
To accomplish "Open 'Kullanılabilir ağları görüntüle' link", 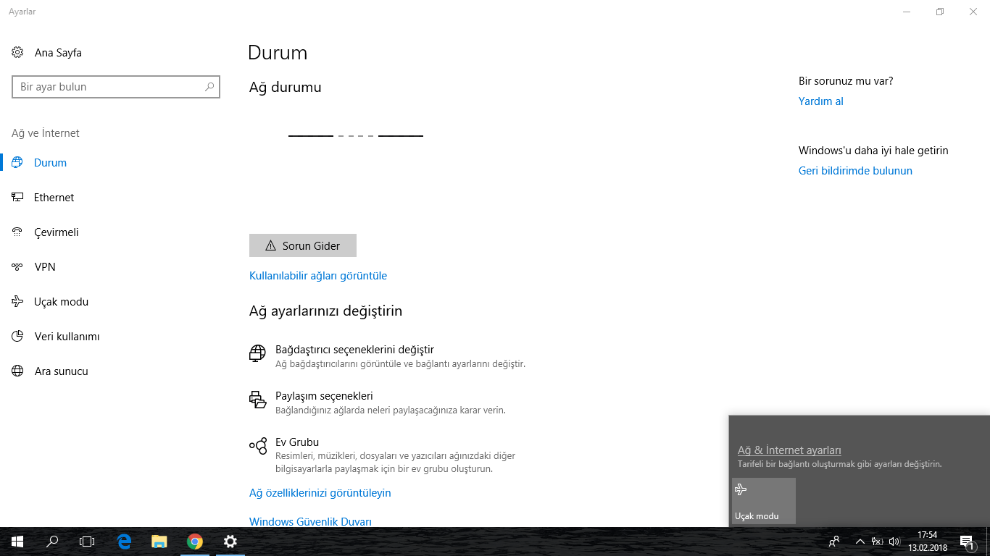I will [318, 276].
